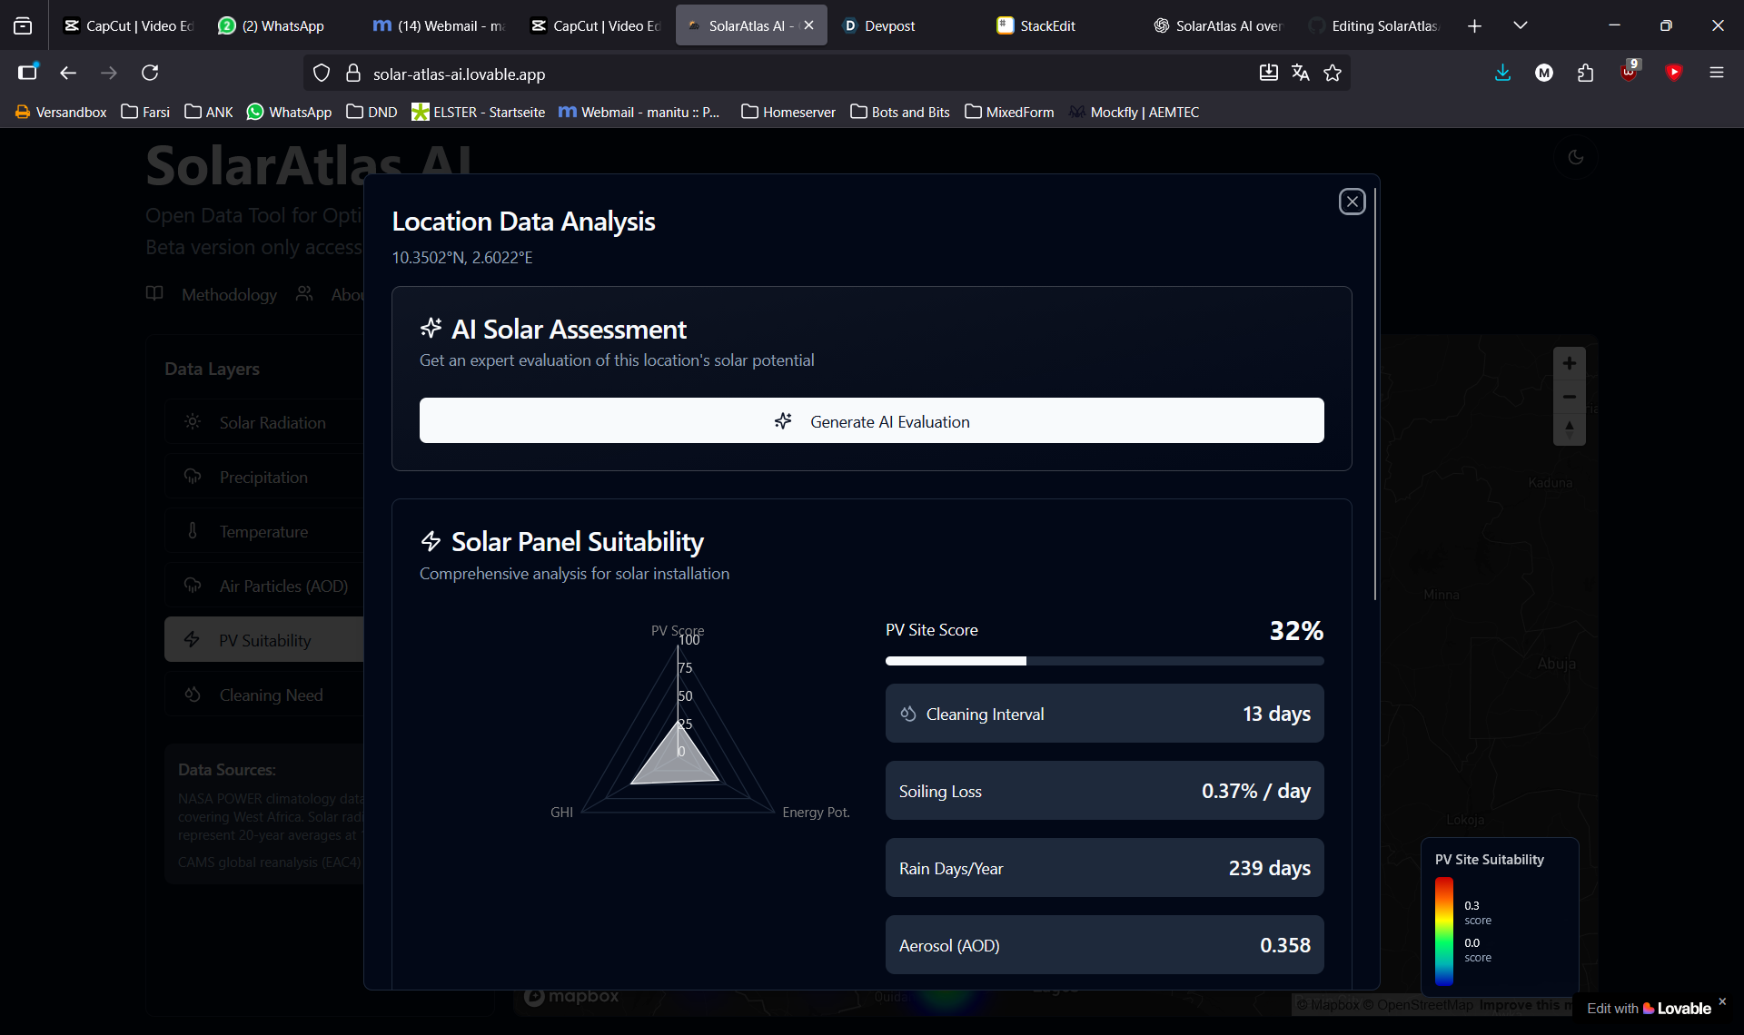List all tabs dropdown chevron
The image size is (1744, 1035).
pyautogui.click(x=1521, y=25)
